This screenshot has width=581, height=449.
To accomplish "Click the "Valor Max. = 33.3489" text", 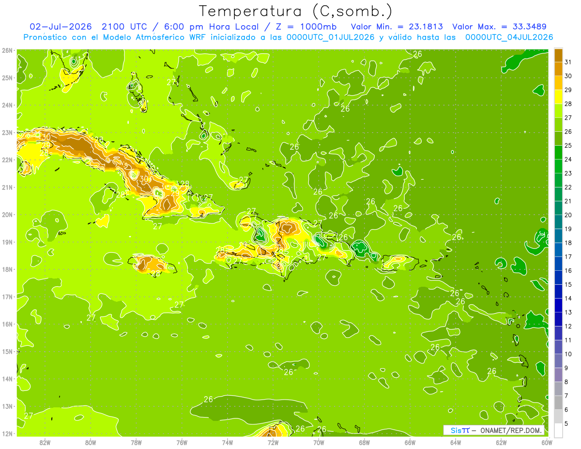I will [501, 27].
